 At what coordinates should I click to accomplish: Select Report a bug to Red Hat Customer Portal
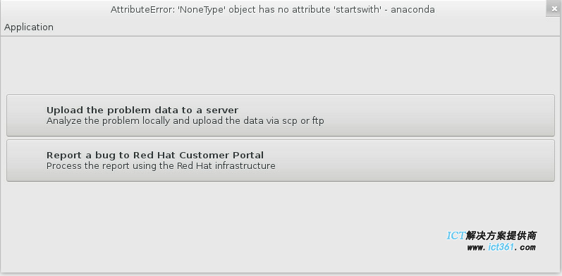pyautogui.click(x=281, y=161)
